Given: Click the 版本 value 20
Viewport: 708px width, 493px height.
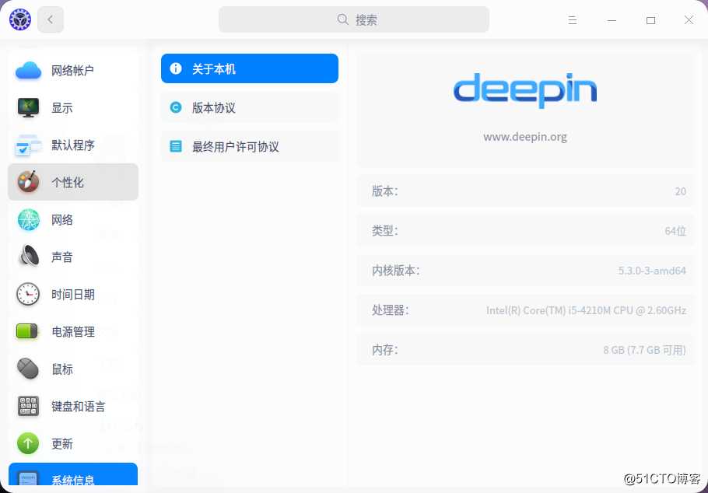Looking at the screenshot, I should click(681, 191).
